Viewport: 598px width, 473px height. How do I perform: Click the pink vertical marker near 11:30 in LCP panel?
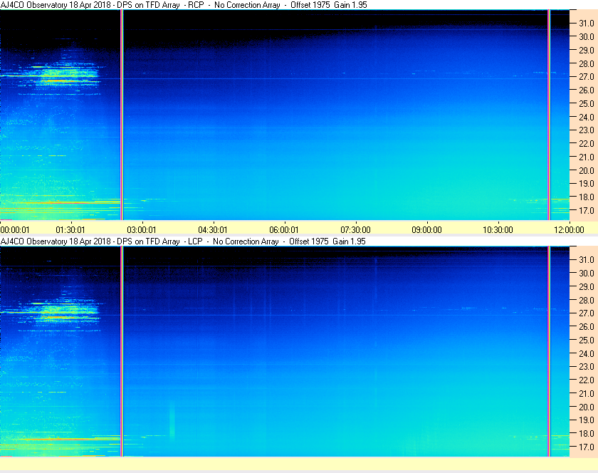(x=549, y=351)
